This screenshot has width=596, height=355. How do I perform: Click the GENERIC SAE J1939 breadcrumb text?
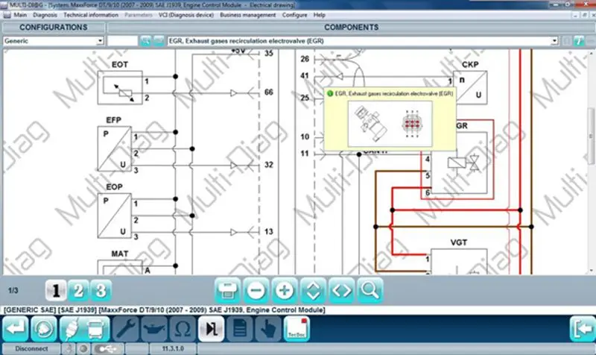point(165,310)
